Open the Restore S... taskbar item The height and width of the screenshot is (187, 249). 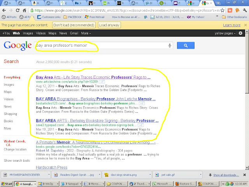pos(185,184)
